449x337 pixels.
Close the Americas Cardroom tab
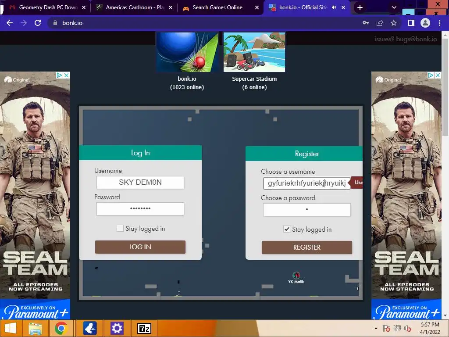pyautogui.click(x=171, y=7)
